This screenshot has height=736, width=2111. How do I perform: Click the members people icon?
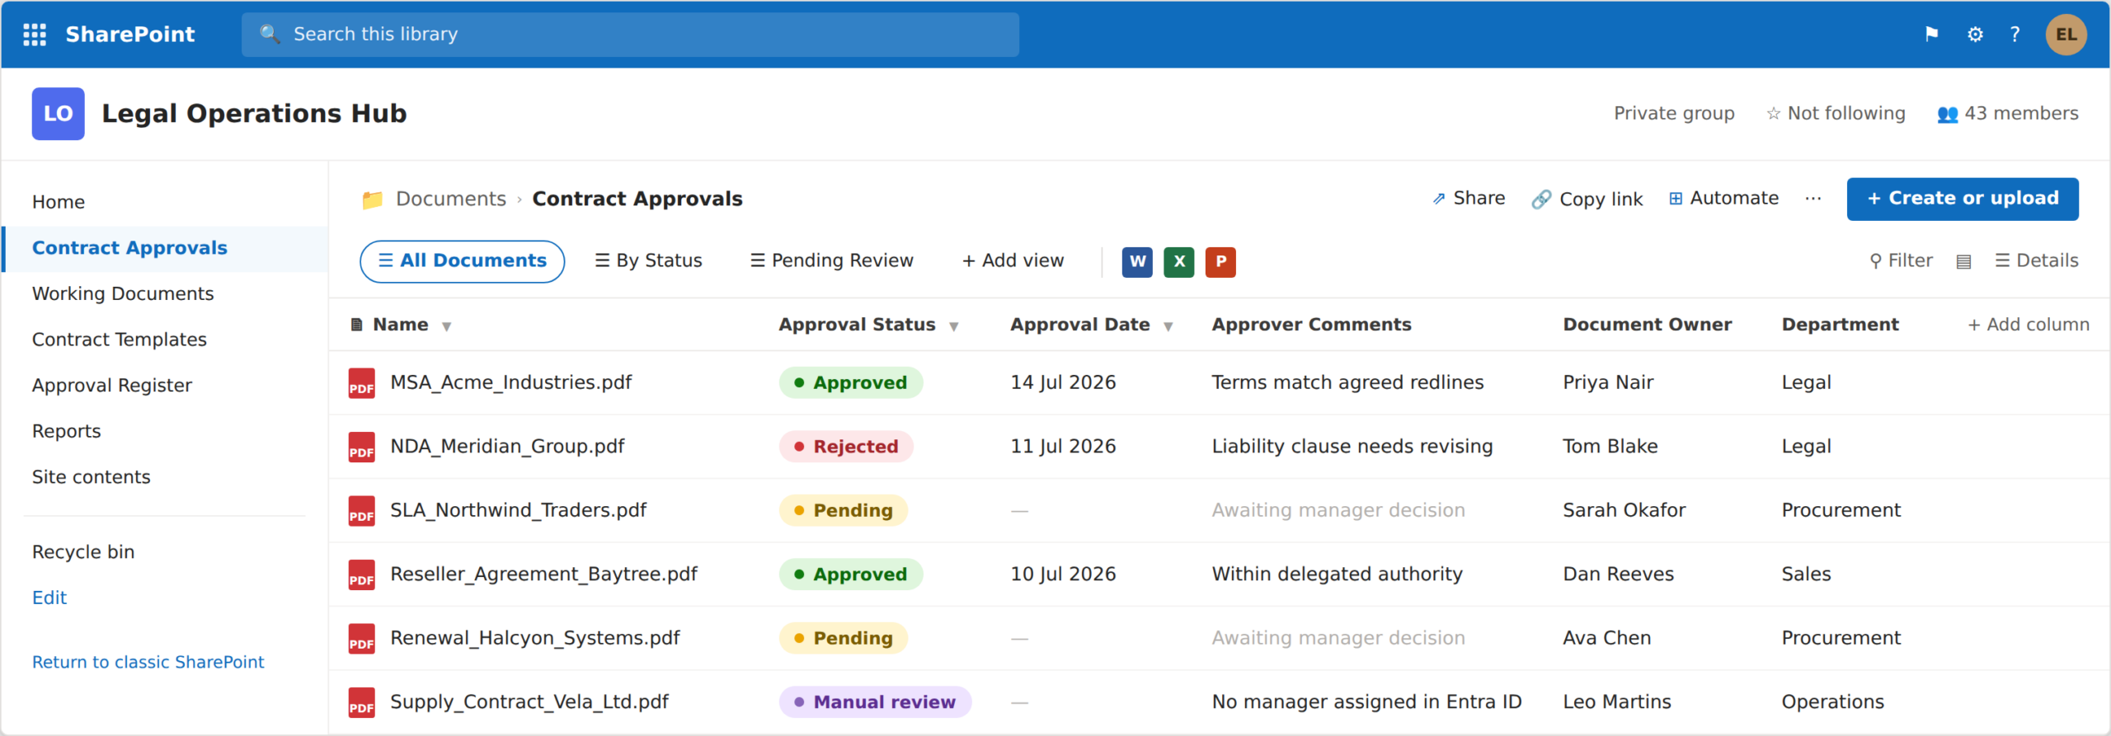pyautogui.click(x=1947, y=114)
